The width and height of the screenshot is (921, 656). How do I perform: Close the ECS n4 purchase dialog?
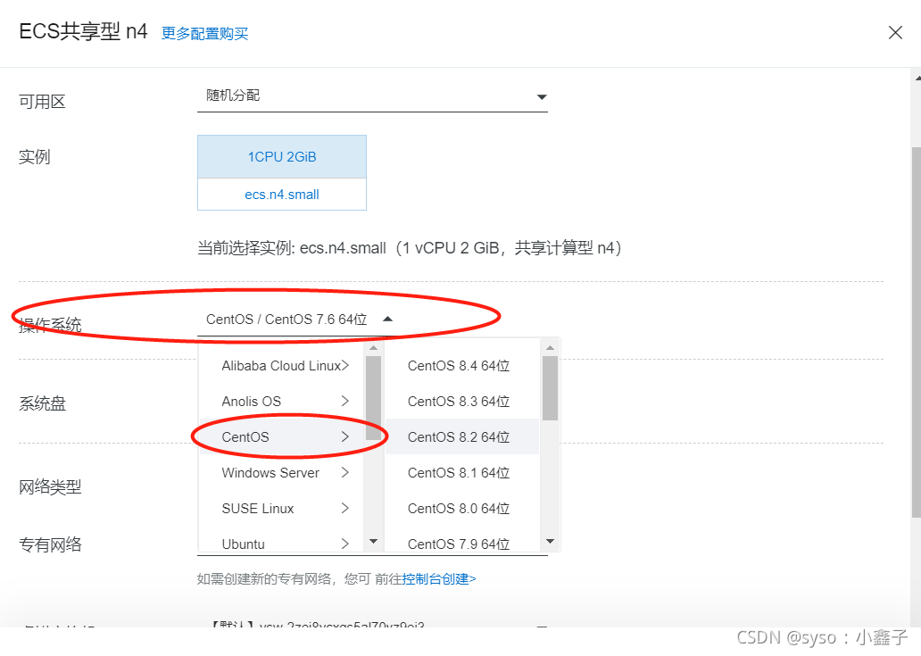click(x=894, y=32)
